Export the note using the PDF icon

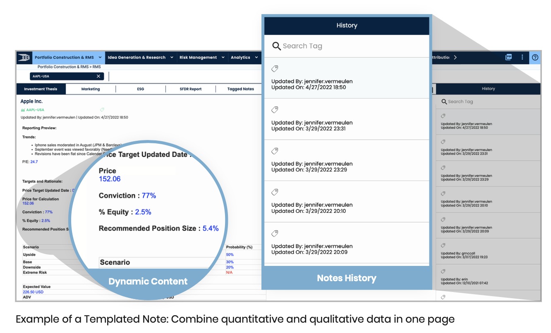508,57
